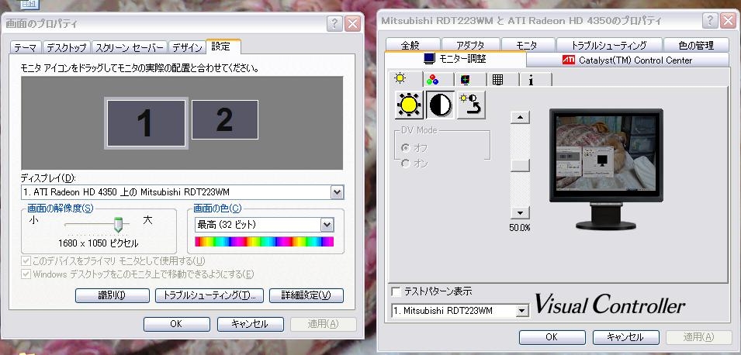Open the grid settings sub-tab
The image size is (741, 355).
(x=497, y=80)
